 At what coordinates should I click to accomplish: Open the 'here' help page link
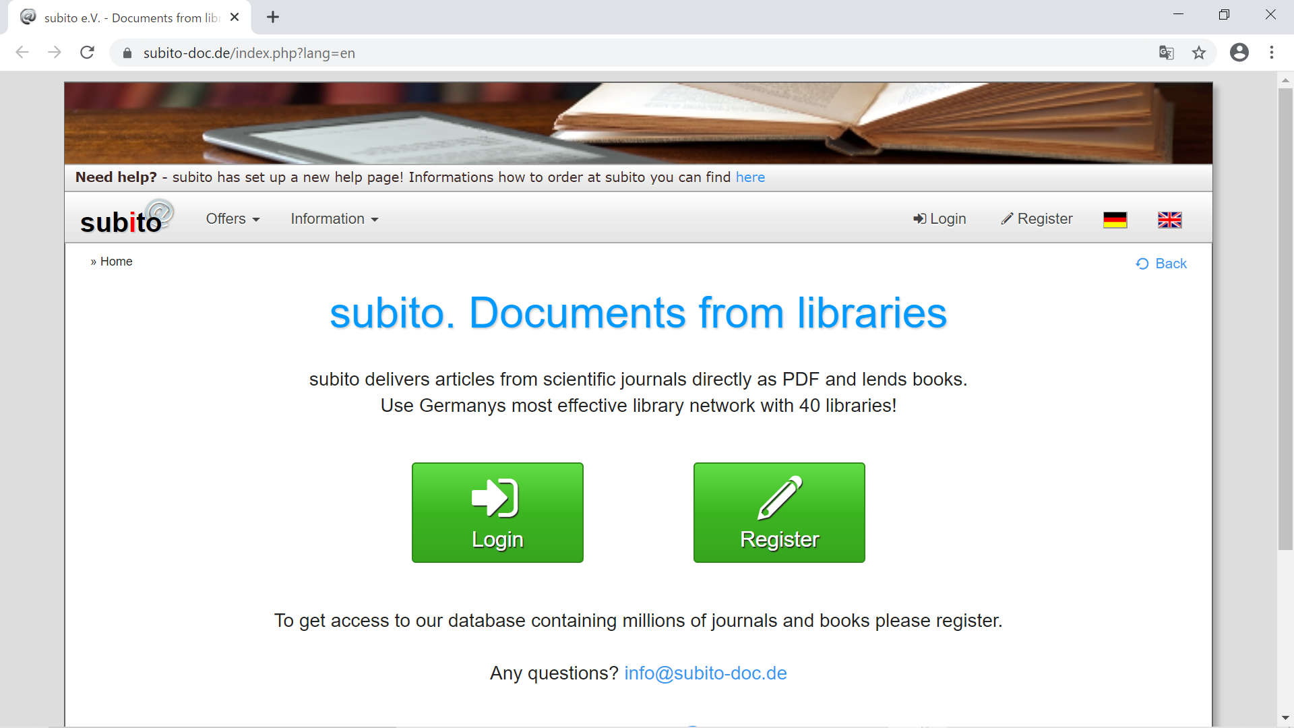tap(750, 177)
